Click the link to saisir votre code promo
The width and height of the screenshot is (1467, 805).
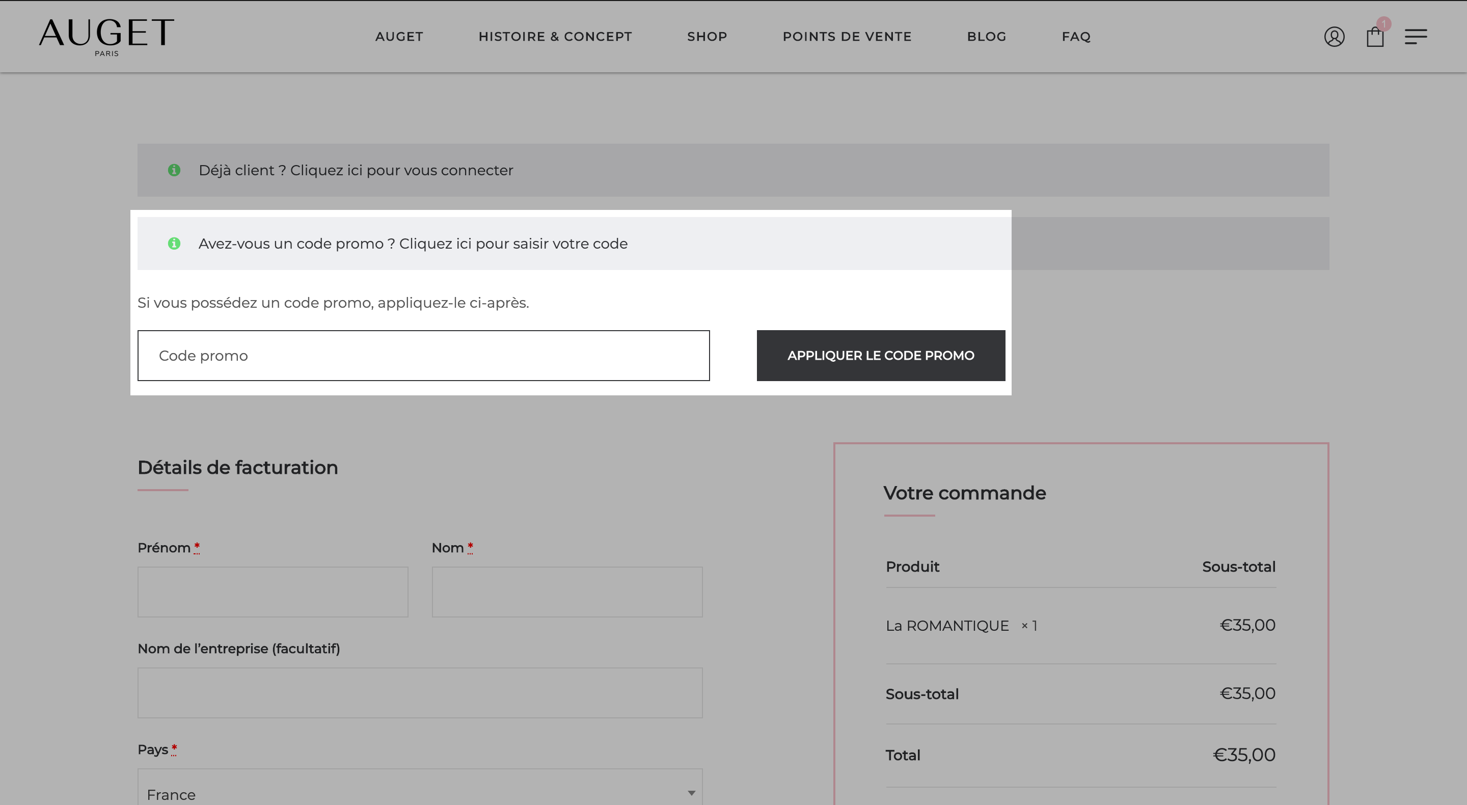(x=513, y=244)
